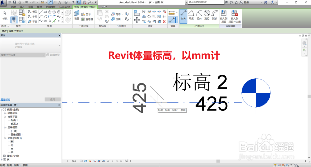Click the Text (A) icon in quick access toolbar
The image size is (311, 167).
click(59, 2)
